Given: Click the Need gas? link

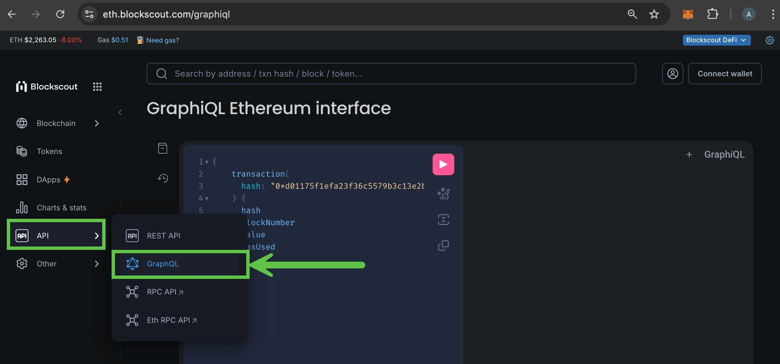Looking at the screenshot, I should (162, 40).
